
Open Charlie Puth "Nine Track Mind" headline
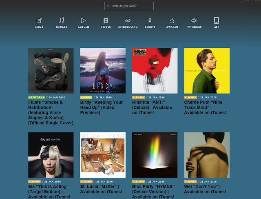tap(205, 107)
